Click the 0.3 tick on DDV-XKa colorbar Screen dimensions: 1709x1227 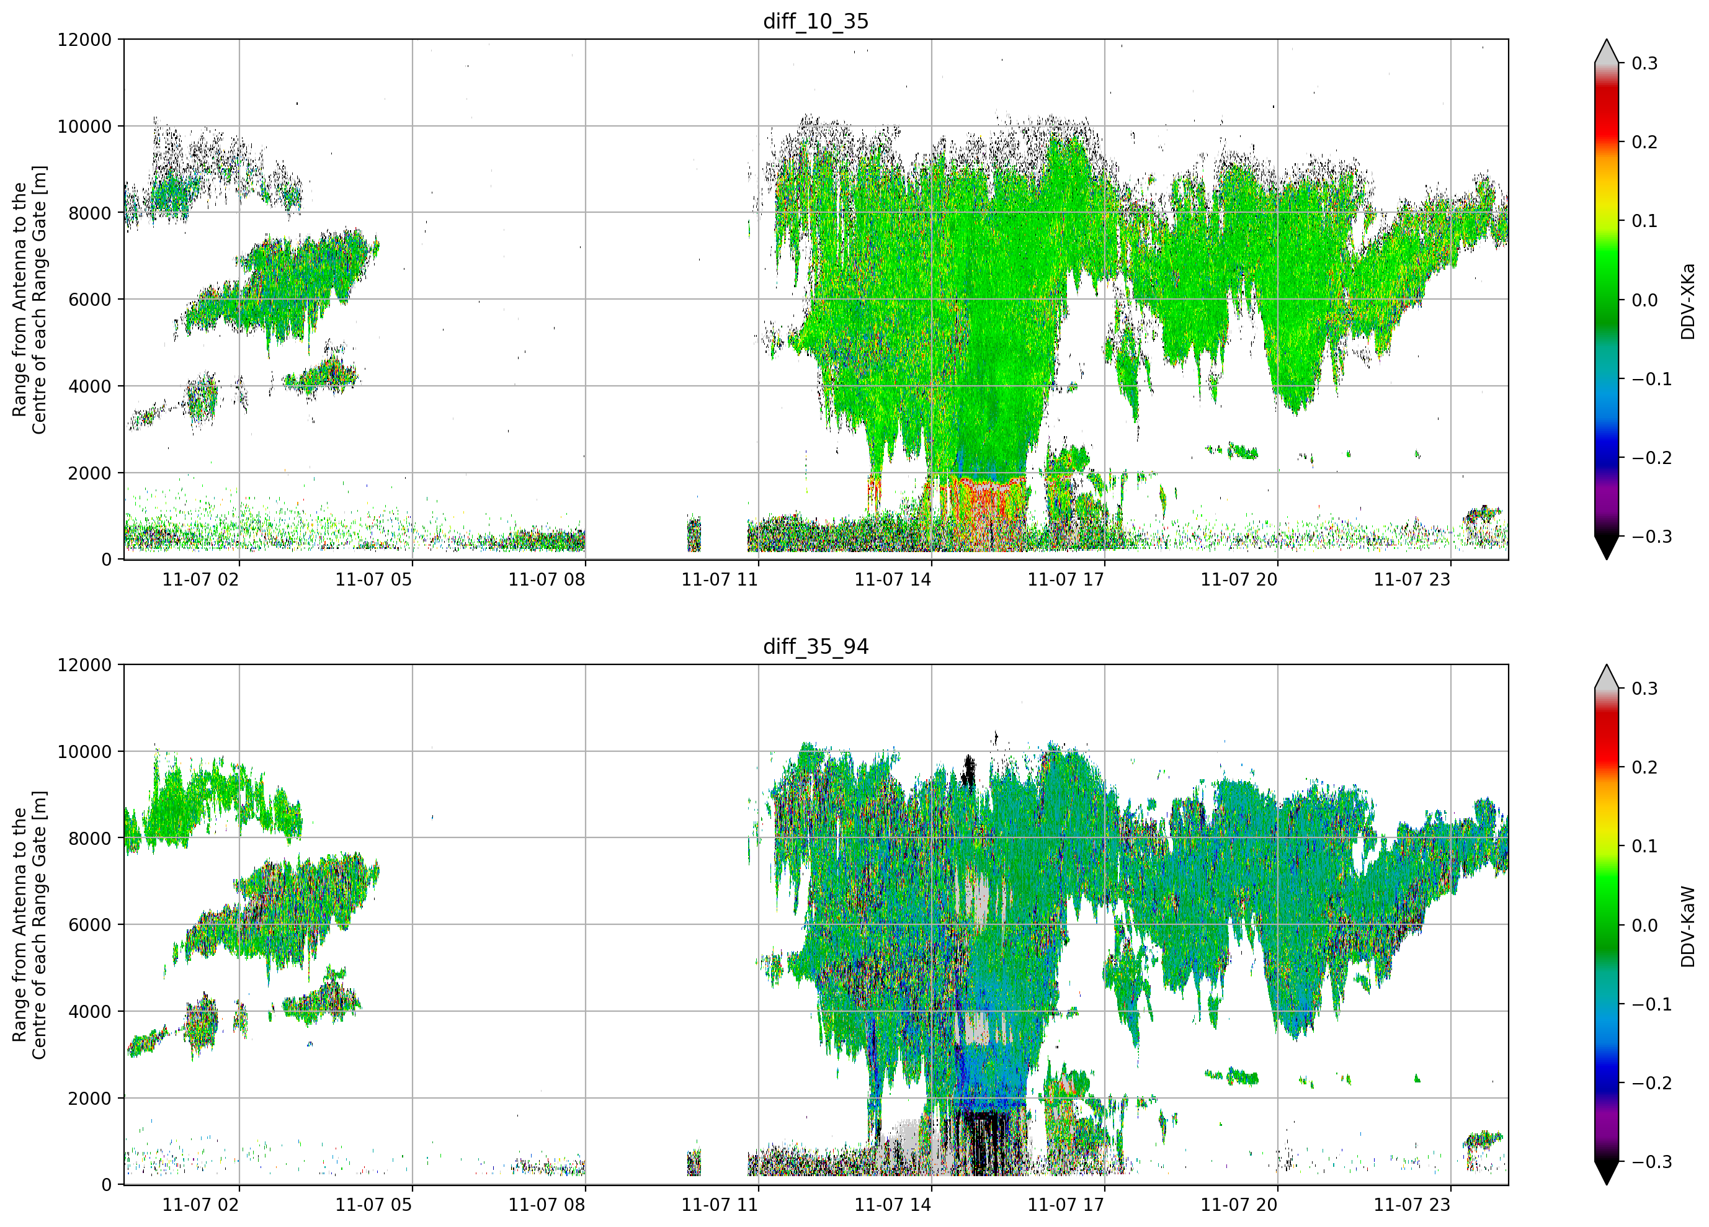1644,63
